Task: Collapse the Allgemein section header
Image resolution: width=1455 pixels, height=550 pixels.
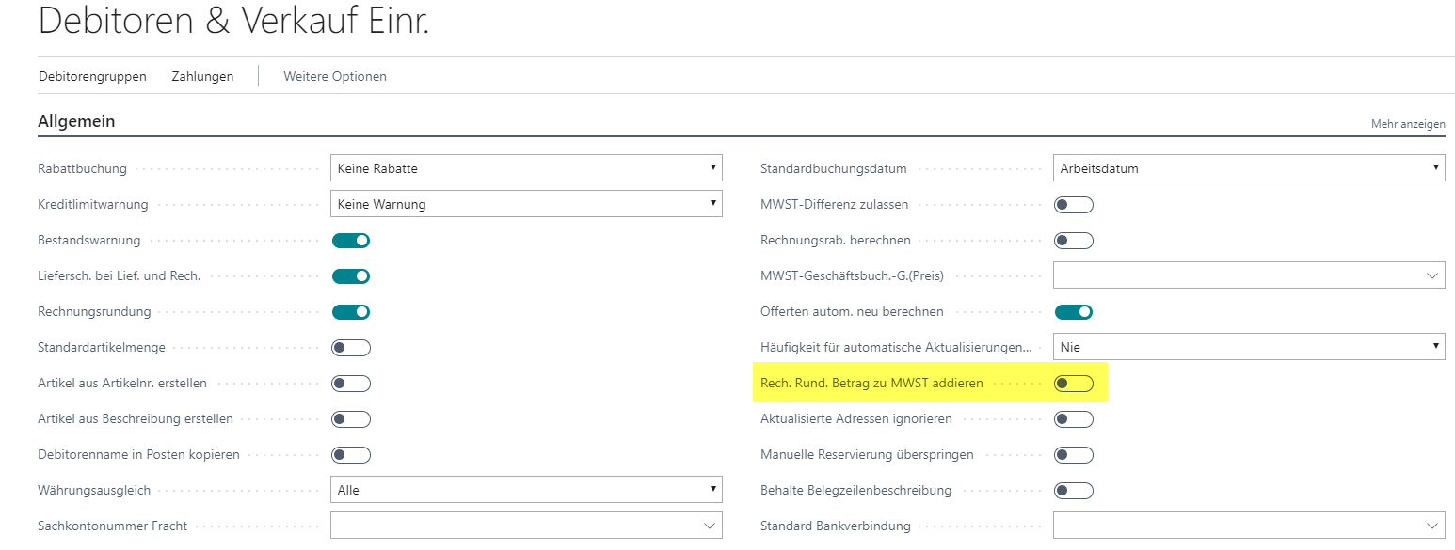Action: (x=76, y=121)
